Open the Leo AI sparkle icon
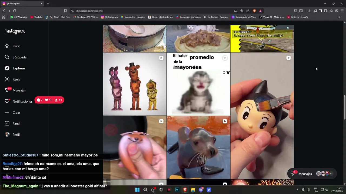Viewport: 346px width, 194px height. click(x=331, y=11)
